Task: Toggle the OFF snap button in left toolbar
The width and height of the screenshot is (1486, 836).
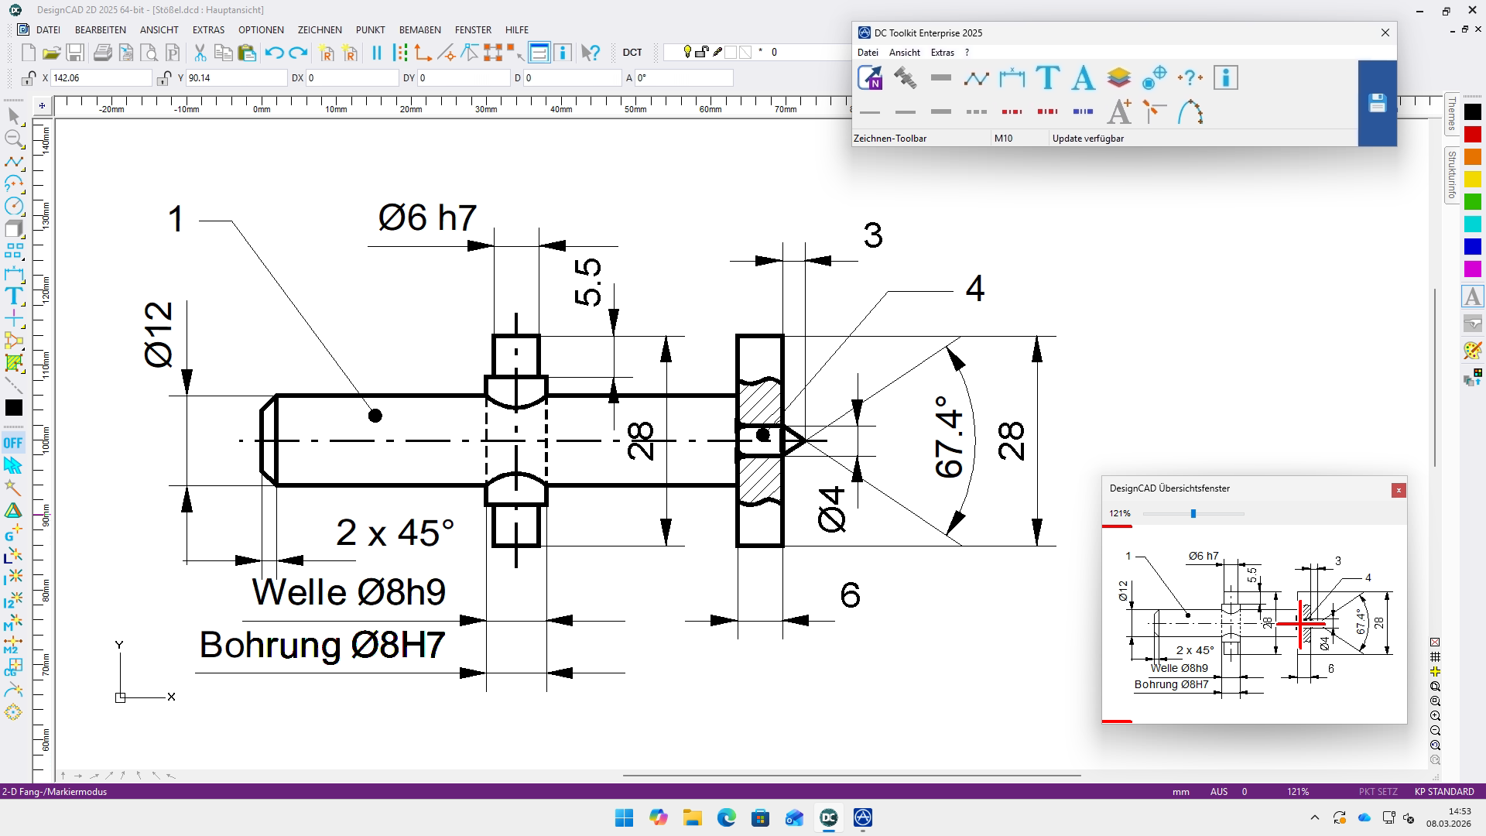Action: [x=13, y=443]
